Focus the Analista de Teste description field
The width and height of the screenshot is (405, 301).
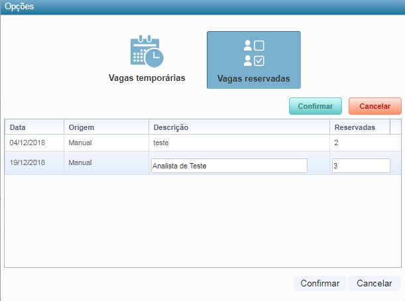229,166
